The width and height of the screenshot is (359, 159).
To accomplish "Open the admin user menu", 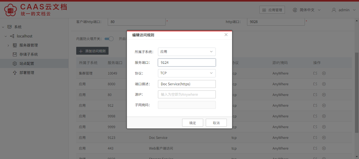I will (344, 10).
